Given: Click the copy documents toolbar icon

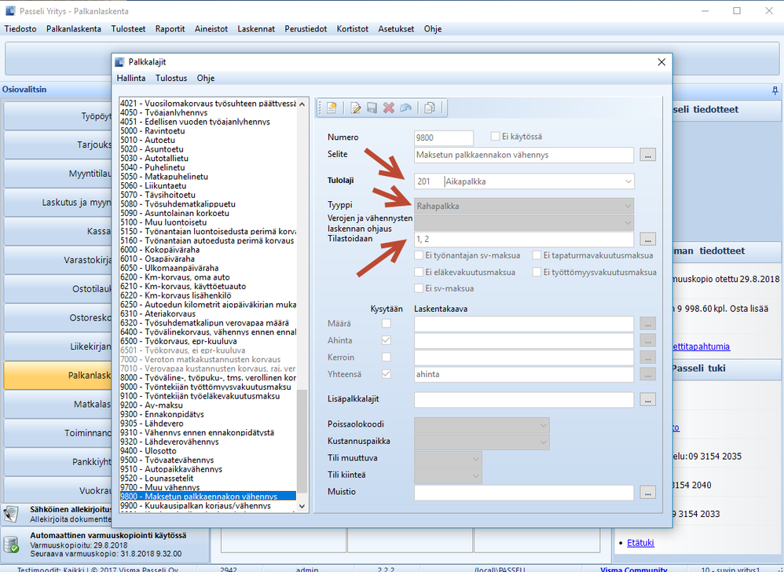Looking at the screenshot, I should pyautogui.click(x=430, y=108).
